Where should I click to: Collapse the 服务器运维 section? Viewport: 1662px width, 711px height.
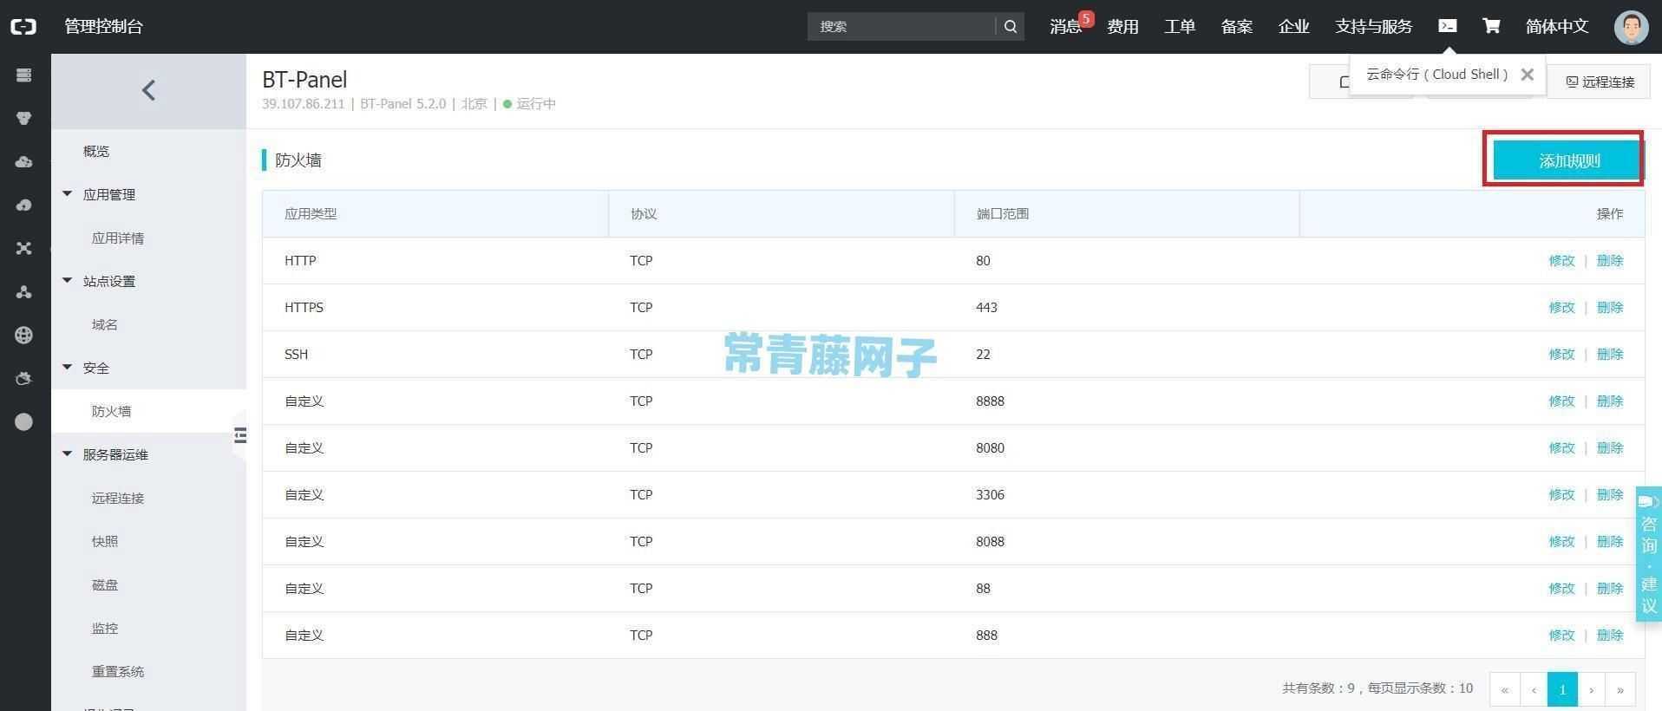point(68,454)
